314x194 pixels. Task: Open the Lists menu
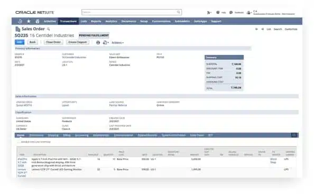tap(84, 21)
